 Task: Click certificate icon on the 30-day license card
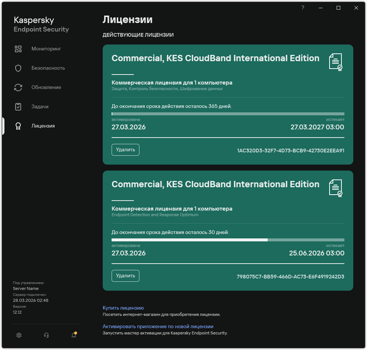[335, 188]
